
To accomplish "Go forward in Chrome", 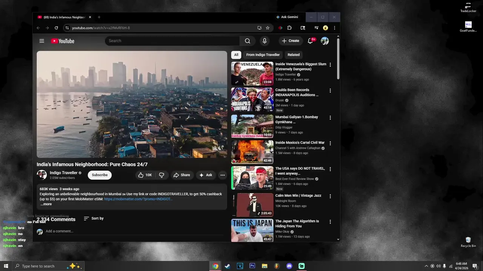I will pyautogui.click(x=47, y=28).
